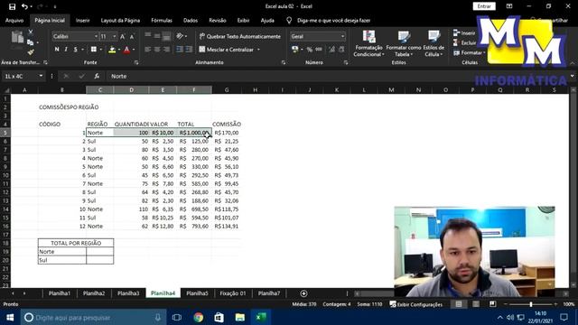
Task: Open Windows Start menu
Action: tap(10, 317)
